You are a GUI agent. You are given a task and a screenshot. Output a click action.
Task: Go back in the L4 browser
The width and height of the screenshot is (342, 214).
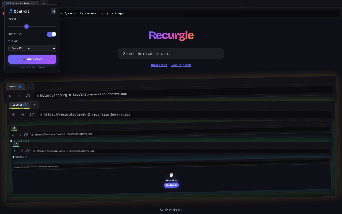point(15,151)
